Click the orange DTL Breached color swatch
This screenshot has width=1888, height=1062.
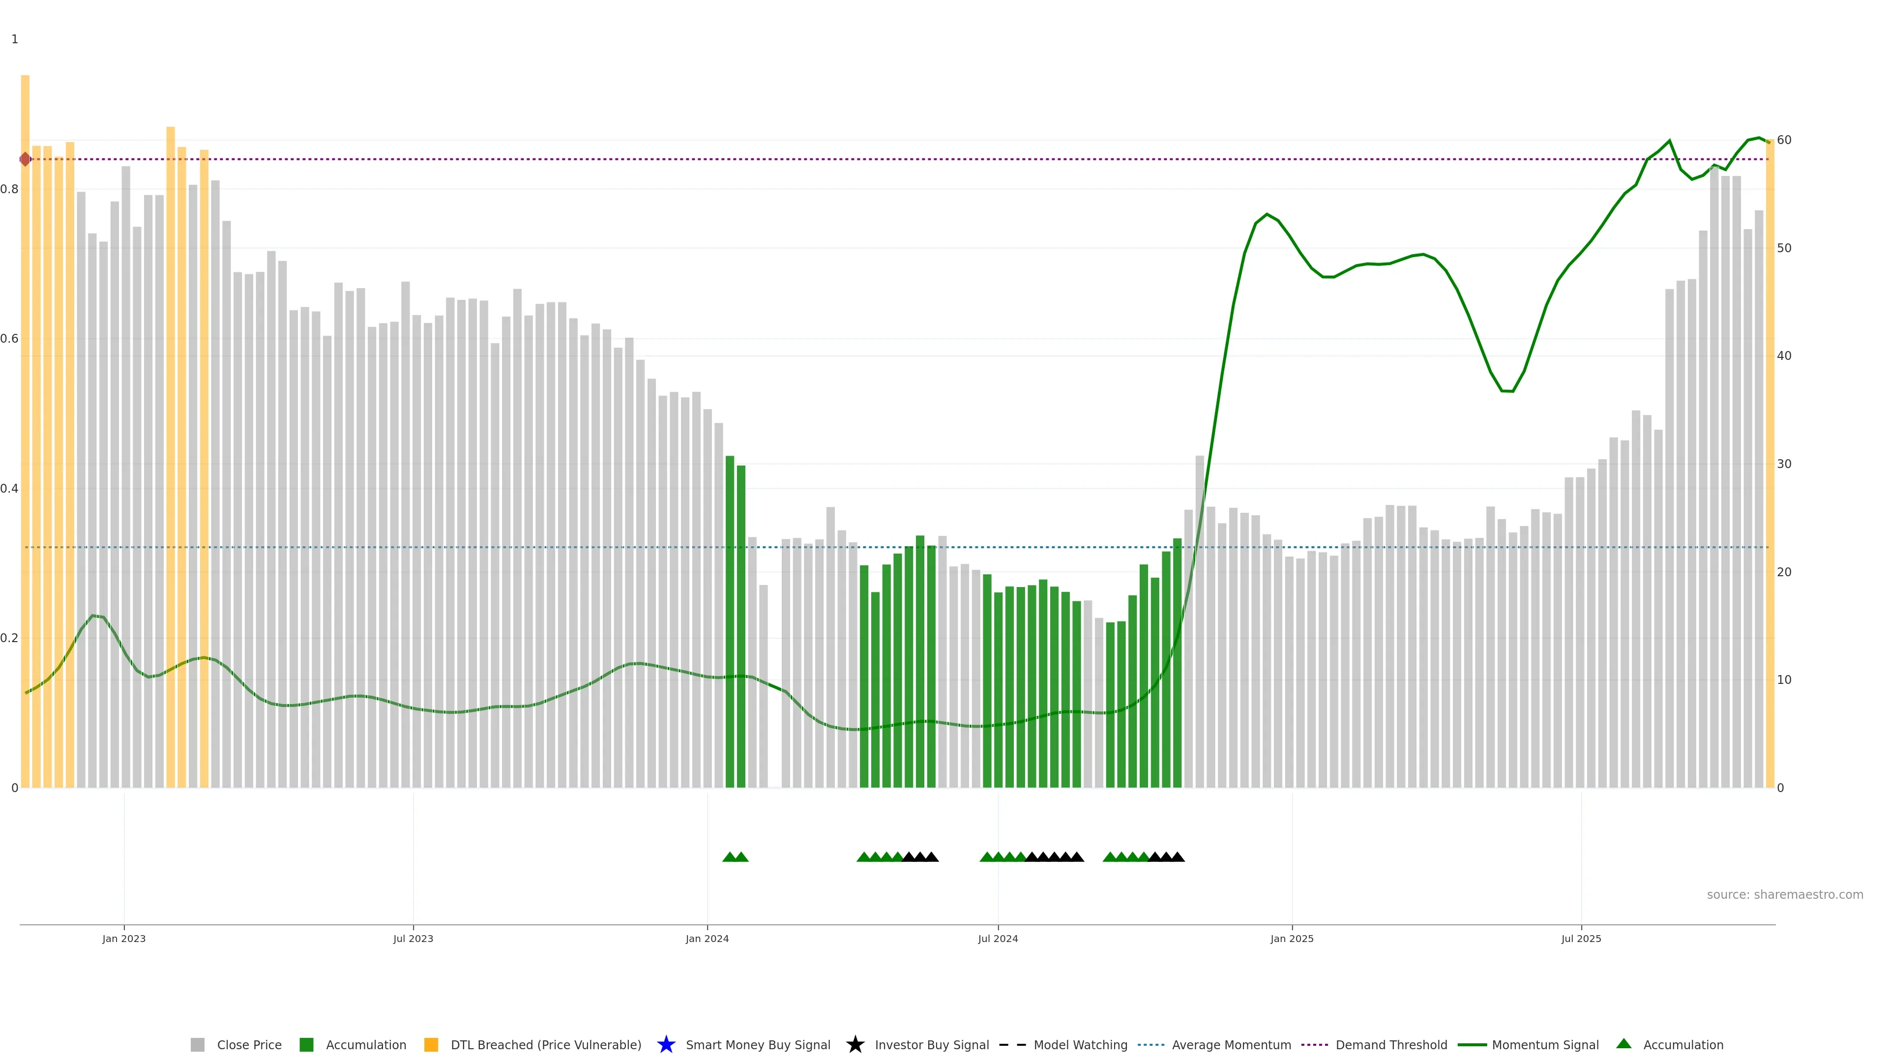(x=431, y=1044)
